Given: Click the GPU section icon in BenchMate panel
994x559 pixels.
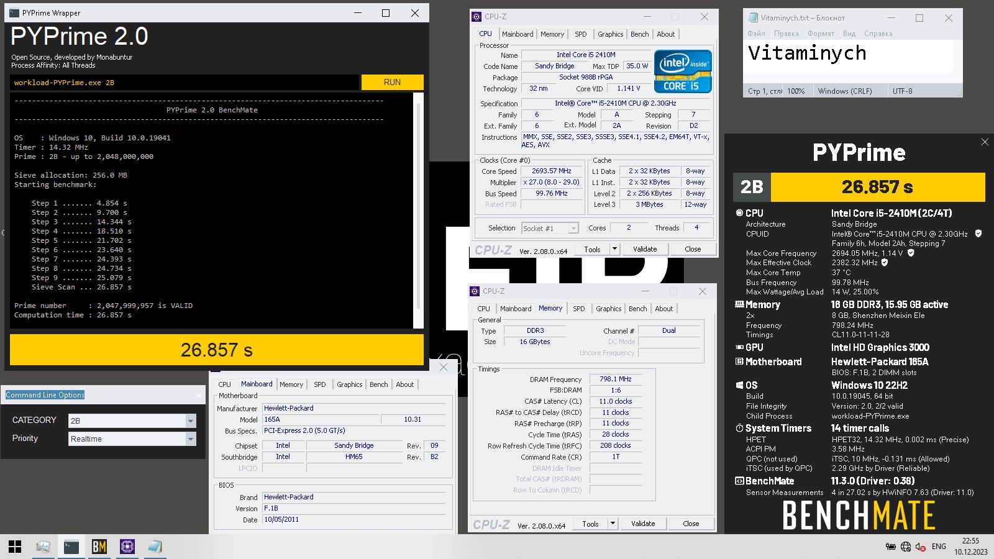Looking at the screenshot, I should pos(739,347).
